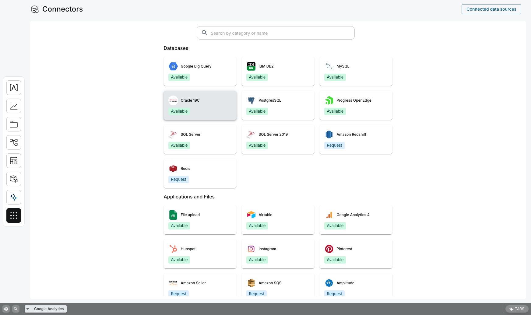Viewport: 531px width, 315px height.
Task: Click the Progress OpenEdge Available badge
Action: pos(335,111)
